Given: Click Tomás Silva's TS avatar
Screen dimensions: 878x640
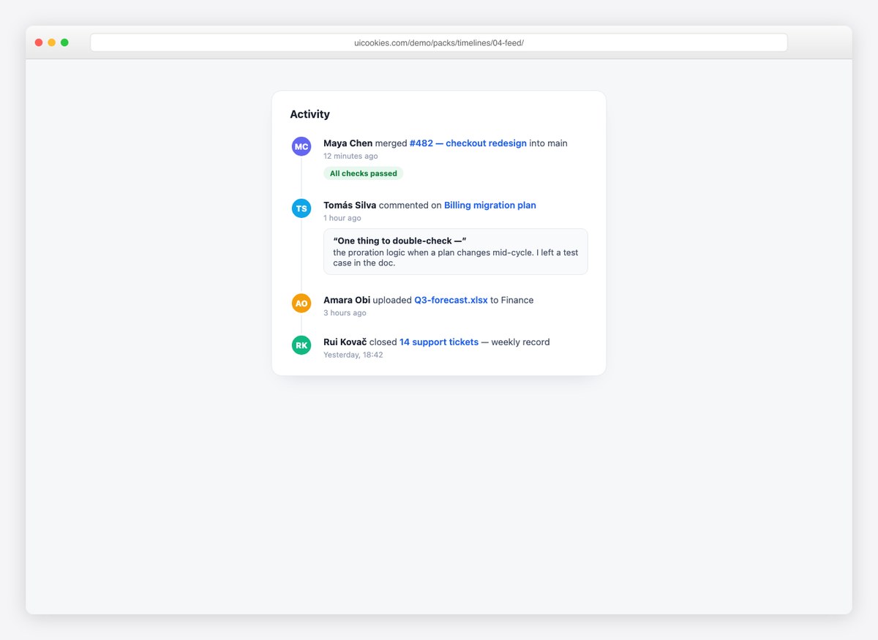Looking at the screenshot, I should (301, 208).
